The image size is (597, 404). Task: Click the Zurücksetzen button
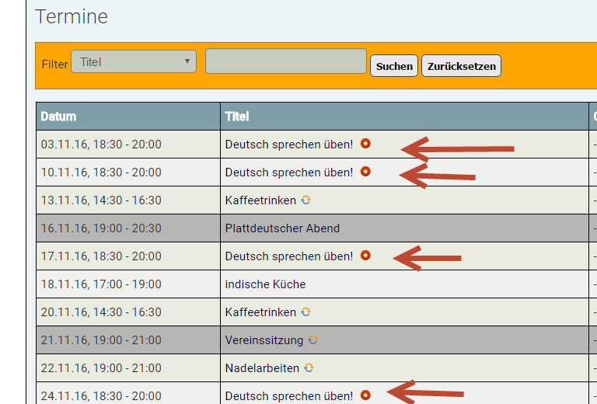pos(462,66)
